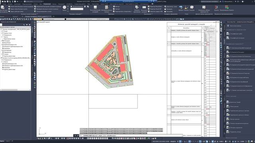Screen dimensions: 255x143
Task: Click into the command line input field
Action: click(x=130, y=135)
